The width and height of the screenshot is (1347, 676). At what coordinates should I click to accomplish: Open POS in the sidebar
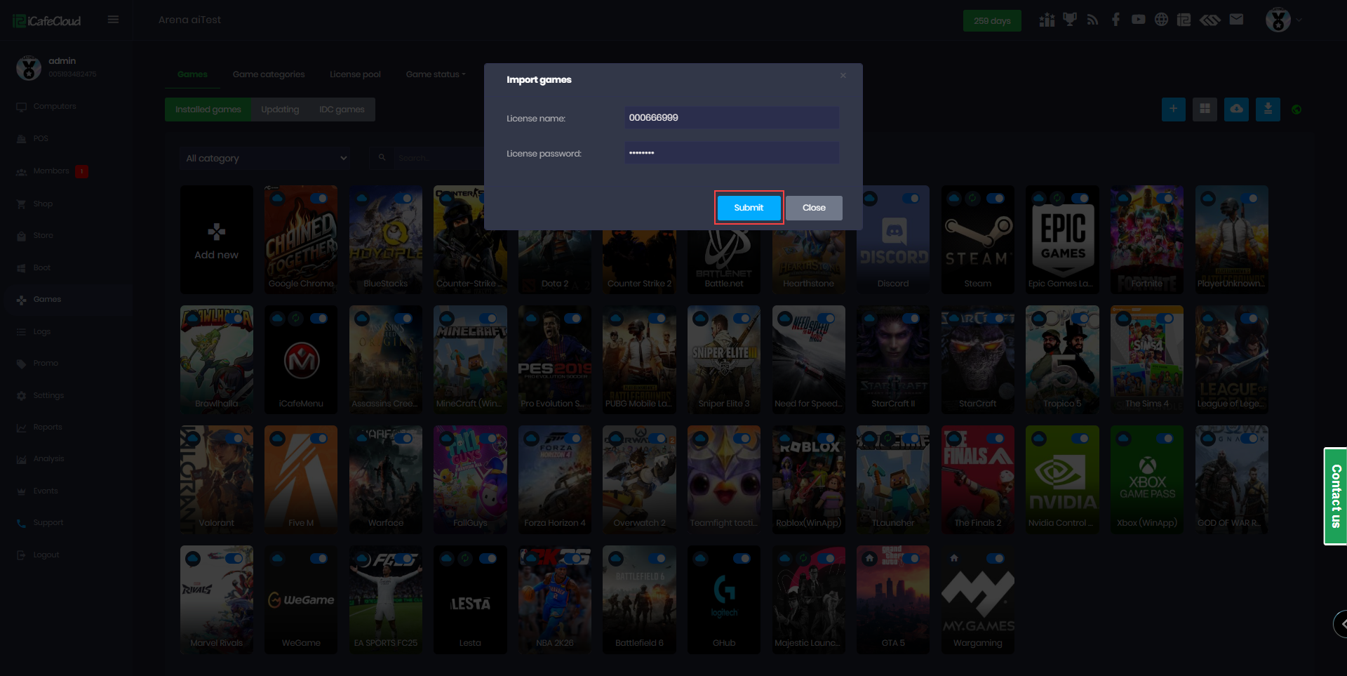tap(41, 139)
